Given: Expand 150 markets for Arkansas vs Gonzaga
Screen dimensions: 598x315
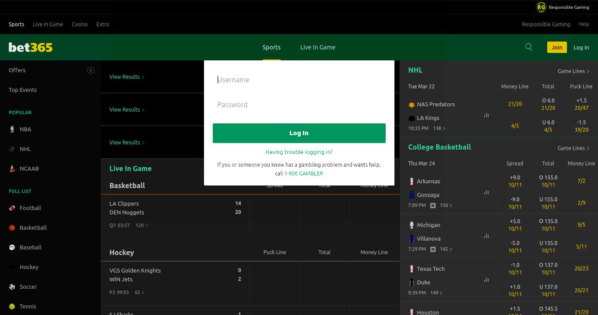Looking at the screenshot, I should 446,205.
